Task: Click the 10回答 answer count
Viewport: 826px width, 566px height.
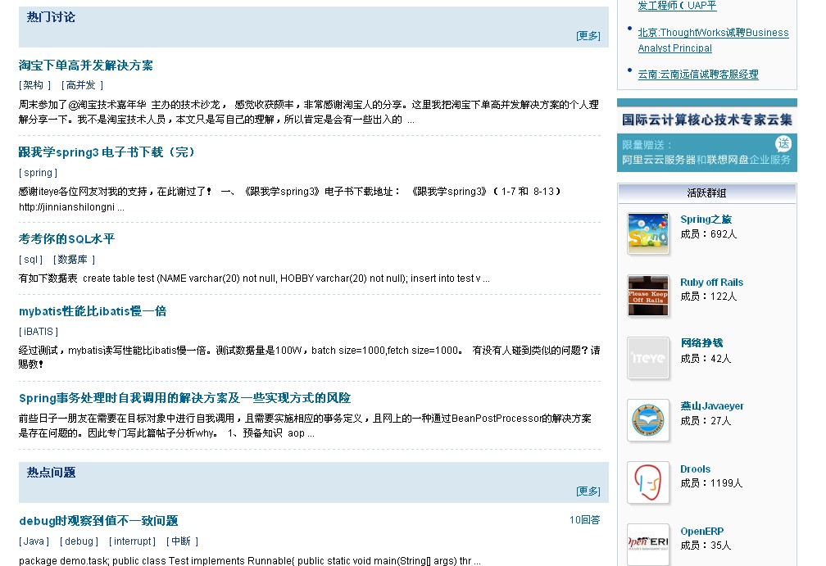Action: tap(585, 520)
